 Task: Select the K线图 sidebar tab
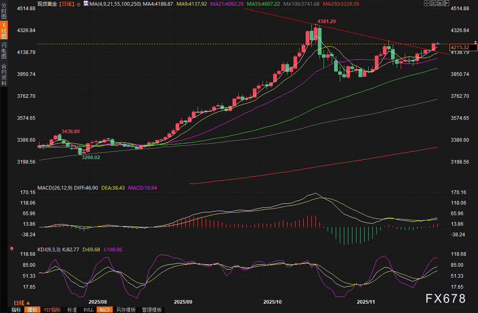click(4, 30)
